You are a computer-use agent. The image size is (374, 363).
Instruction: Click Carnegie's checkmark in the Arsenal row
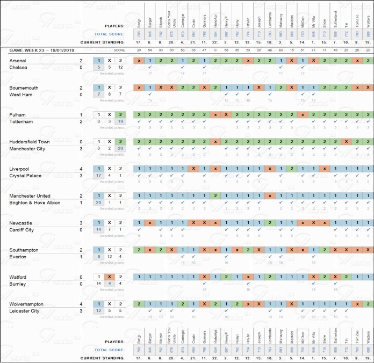tap(183, 67)
